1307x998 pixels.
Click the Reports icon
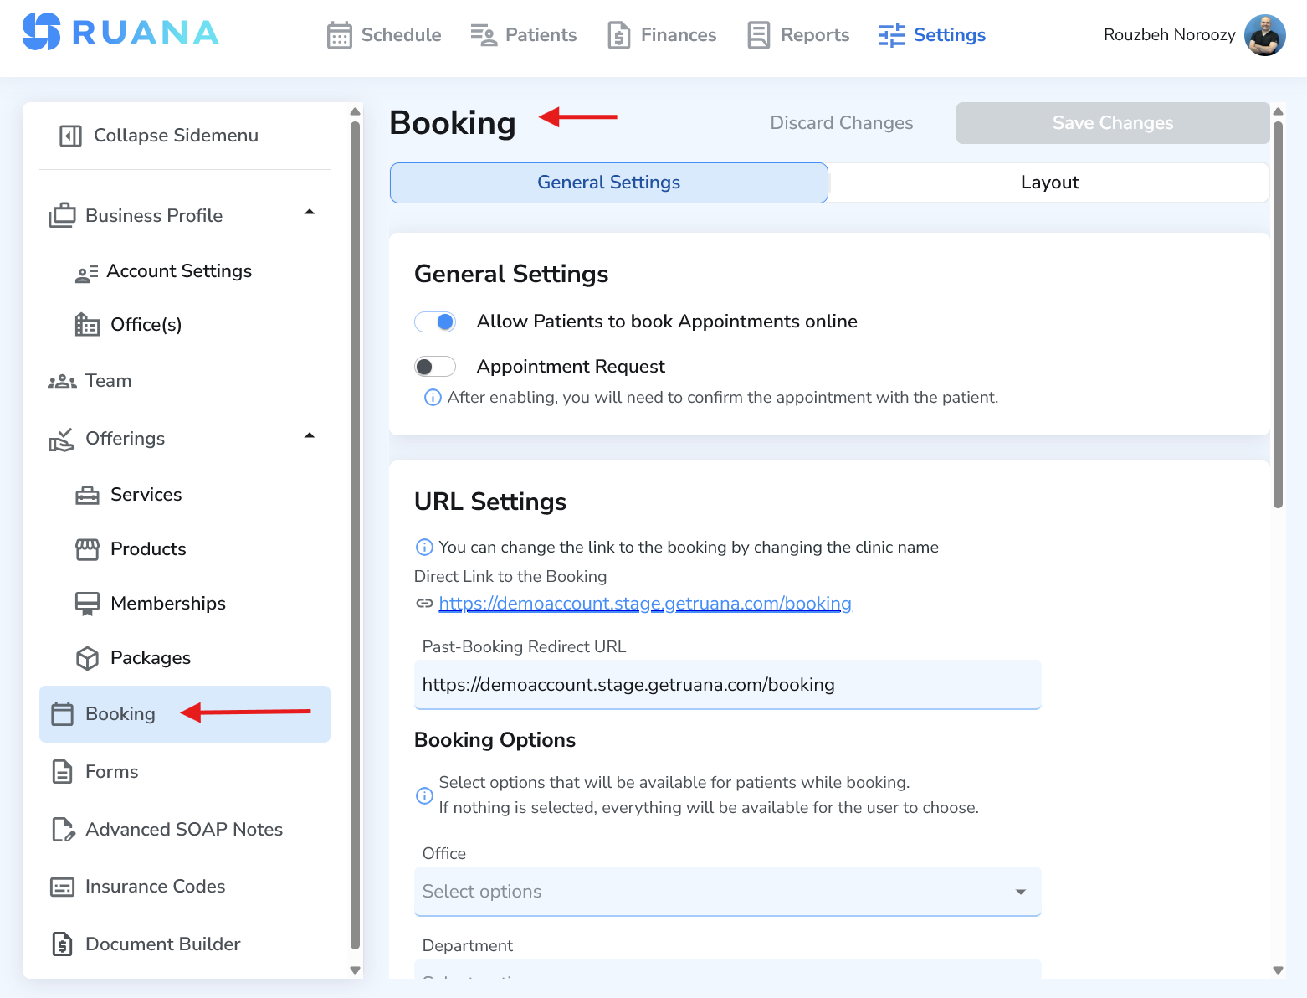click(759, 34)
